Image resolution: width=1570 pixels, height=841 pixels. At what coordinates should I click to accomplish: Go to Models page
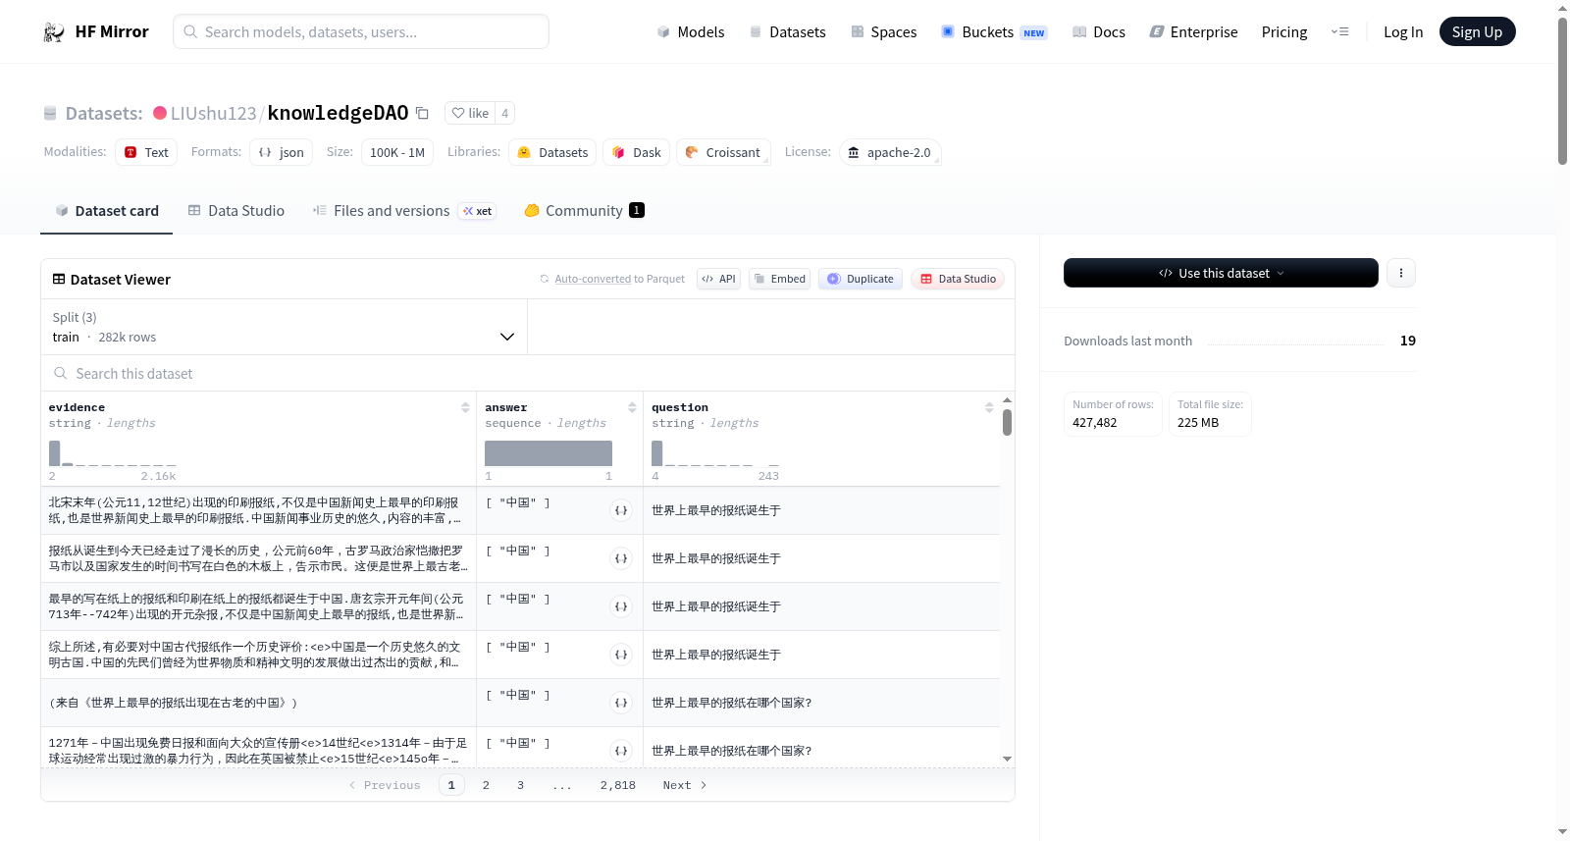coord(691,31)
